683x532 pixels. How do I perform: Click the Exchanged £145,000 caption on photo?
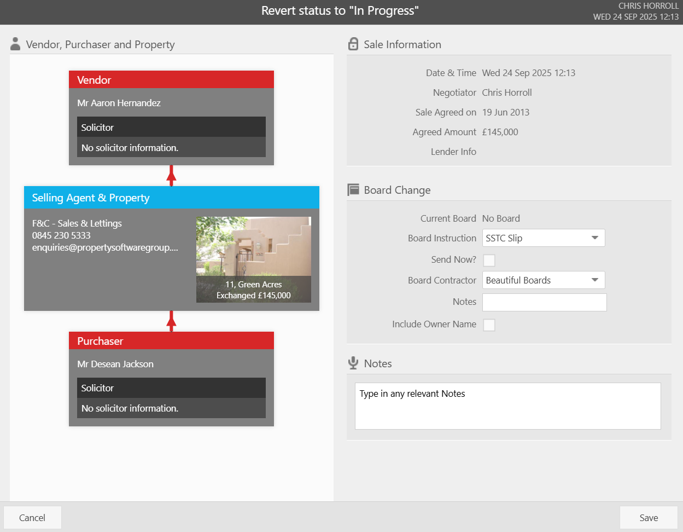pos(254,296)
